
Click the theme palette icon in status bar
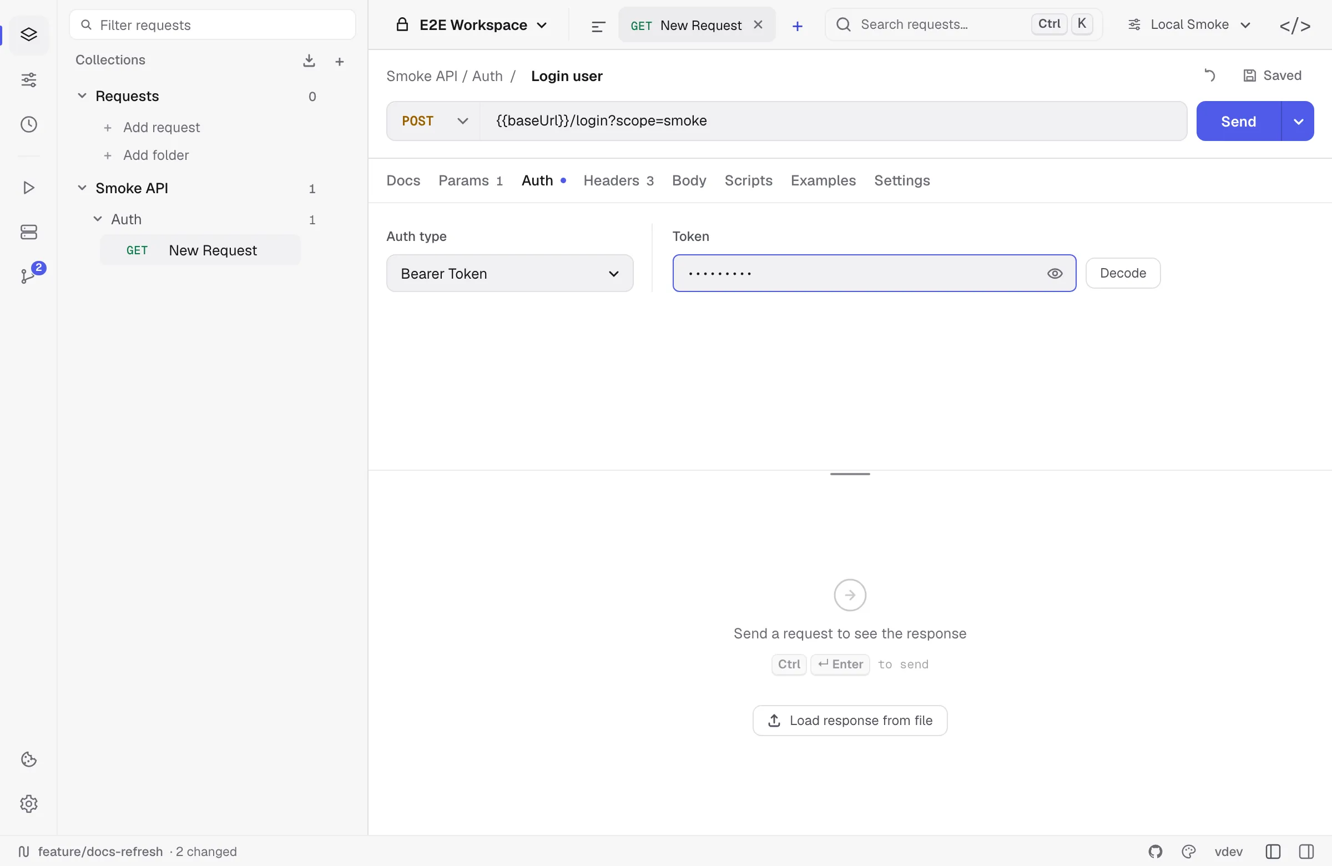point(1189,852)
